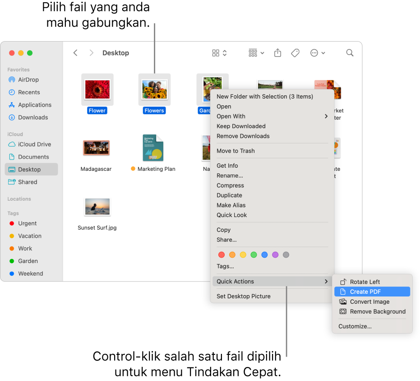This screenshot has height=381, width=420.
Task: Select Desktop in the sidebar
Action: point(31,169)
